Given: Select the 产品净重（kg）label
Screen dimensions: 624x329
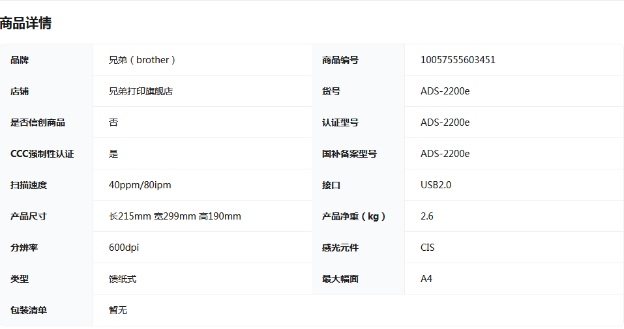Looking at the screenshot, I should [353, 216].
